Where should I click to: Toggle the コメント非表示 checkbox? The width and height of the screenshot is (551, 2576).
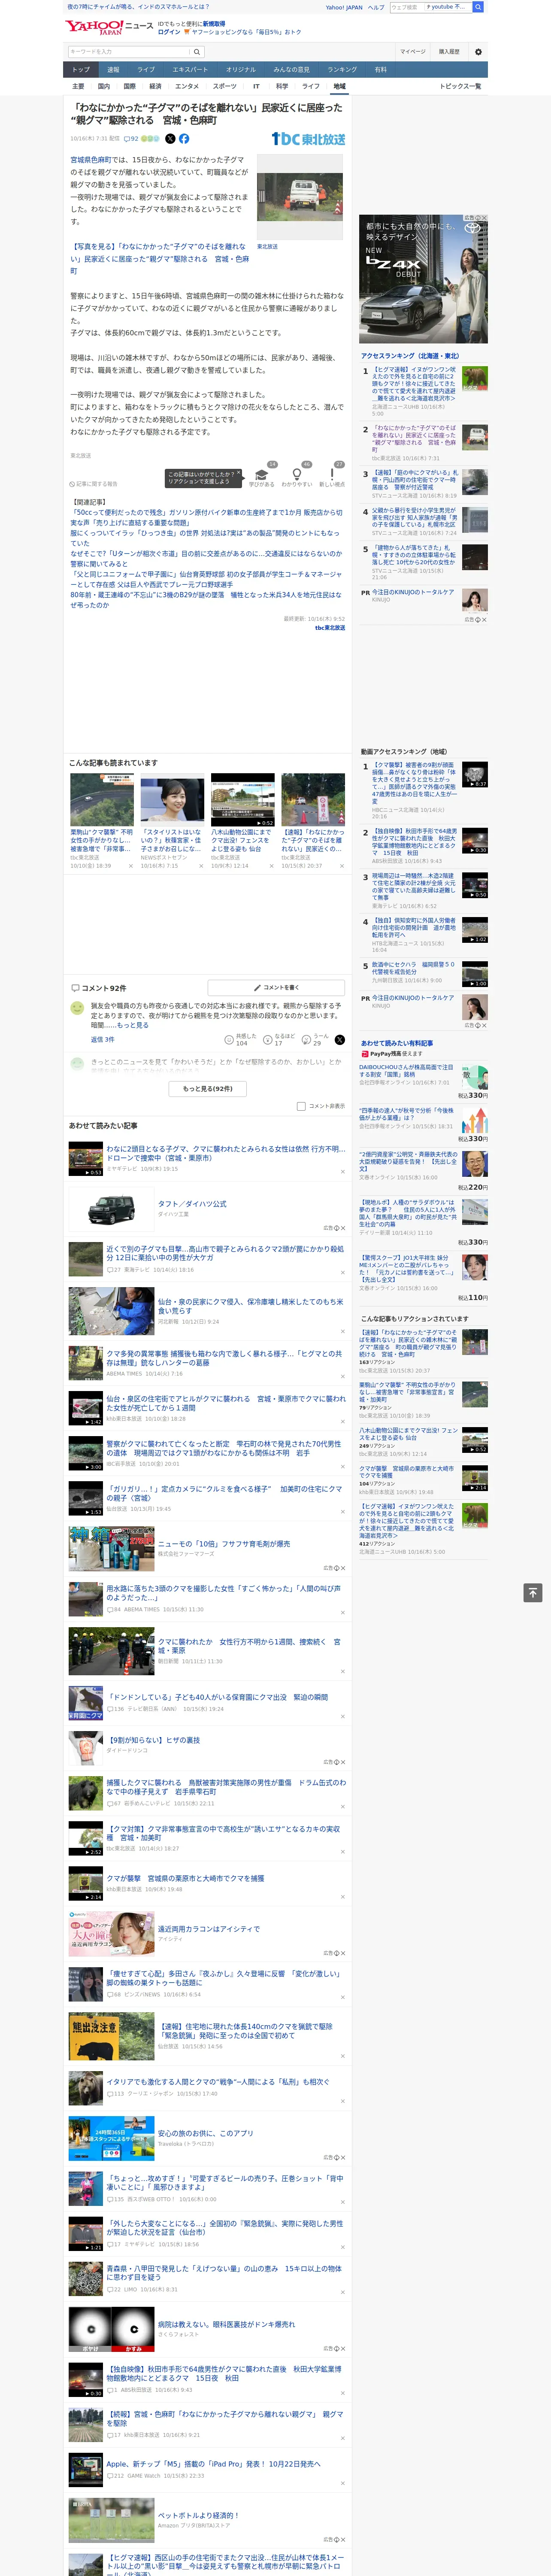[x=301, y=1106]
